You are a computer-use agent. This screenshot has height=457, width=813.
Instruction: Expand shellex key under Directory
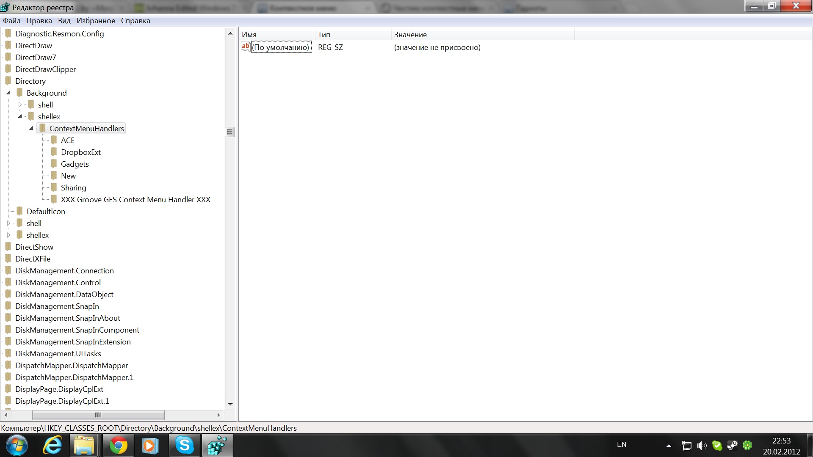click(x=8, y=235)
